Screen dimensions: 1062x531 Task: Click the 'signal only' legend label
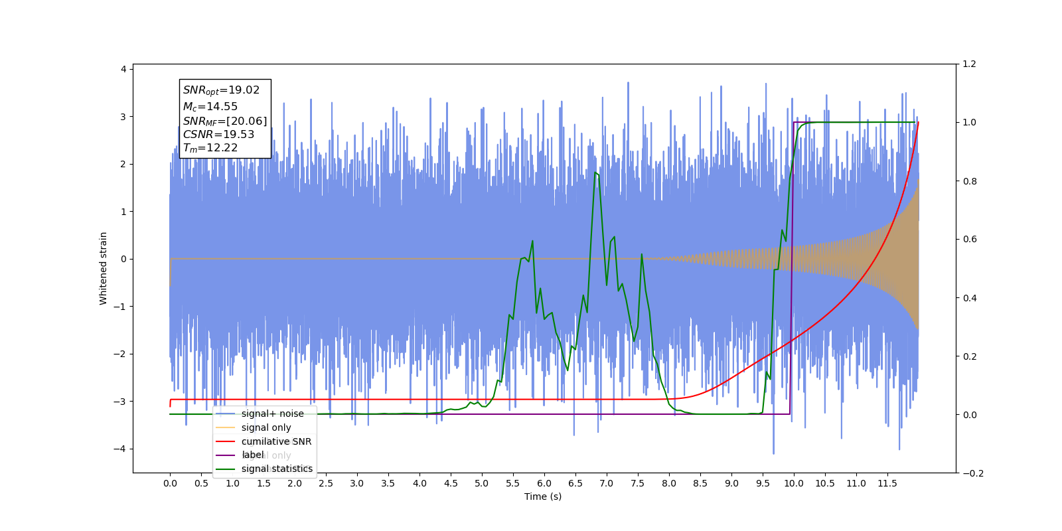coord(266,427)
